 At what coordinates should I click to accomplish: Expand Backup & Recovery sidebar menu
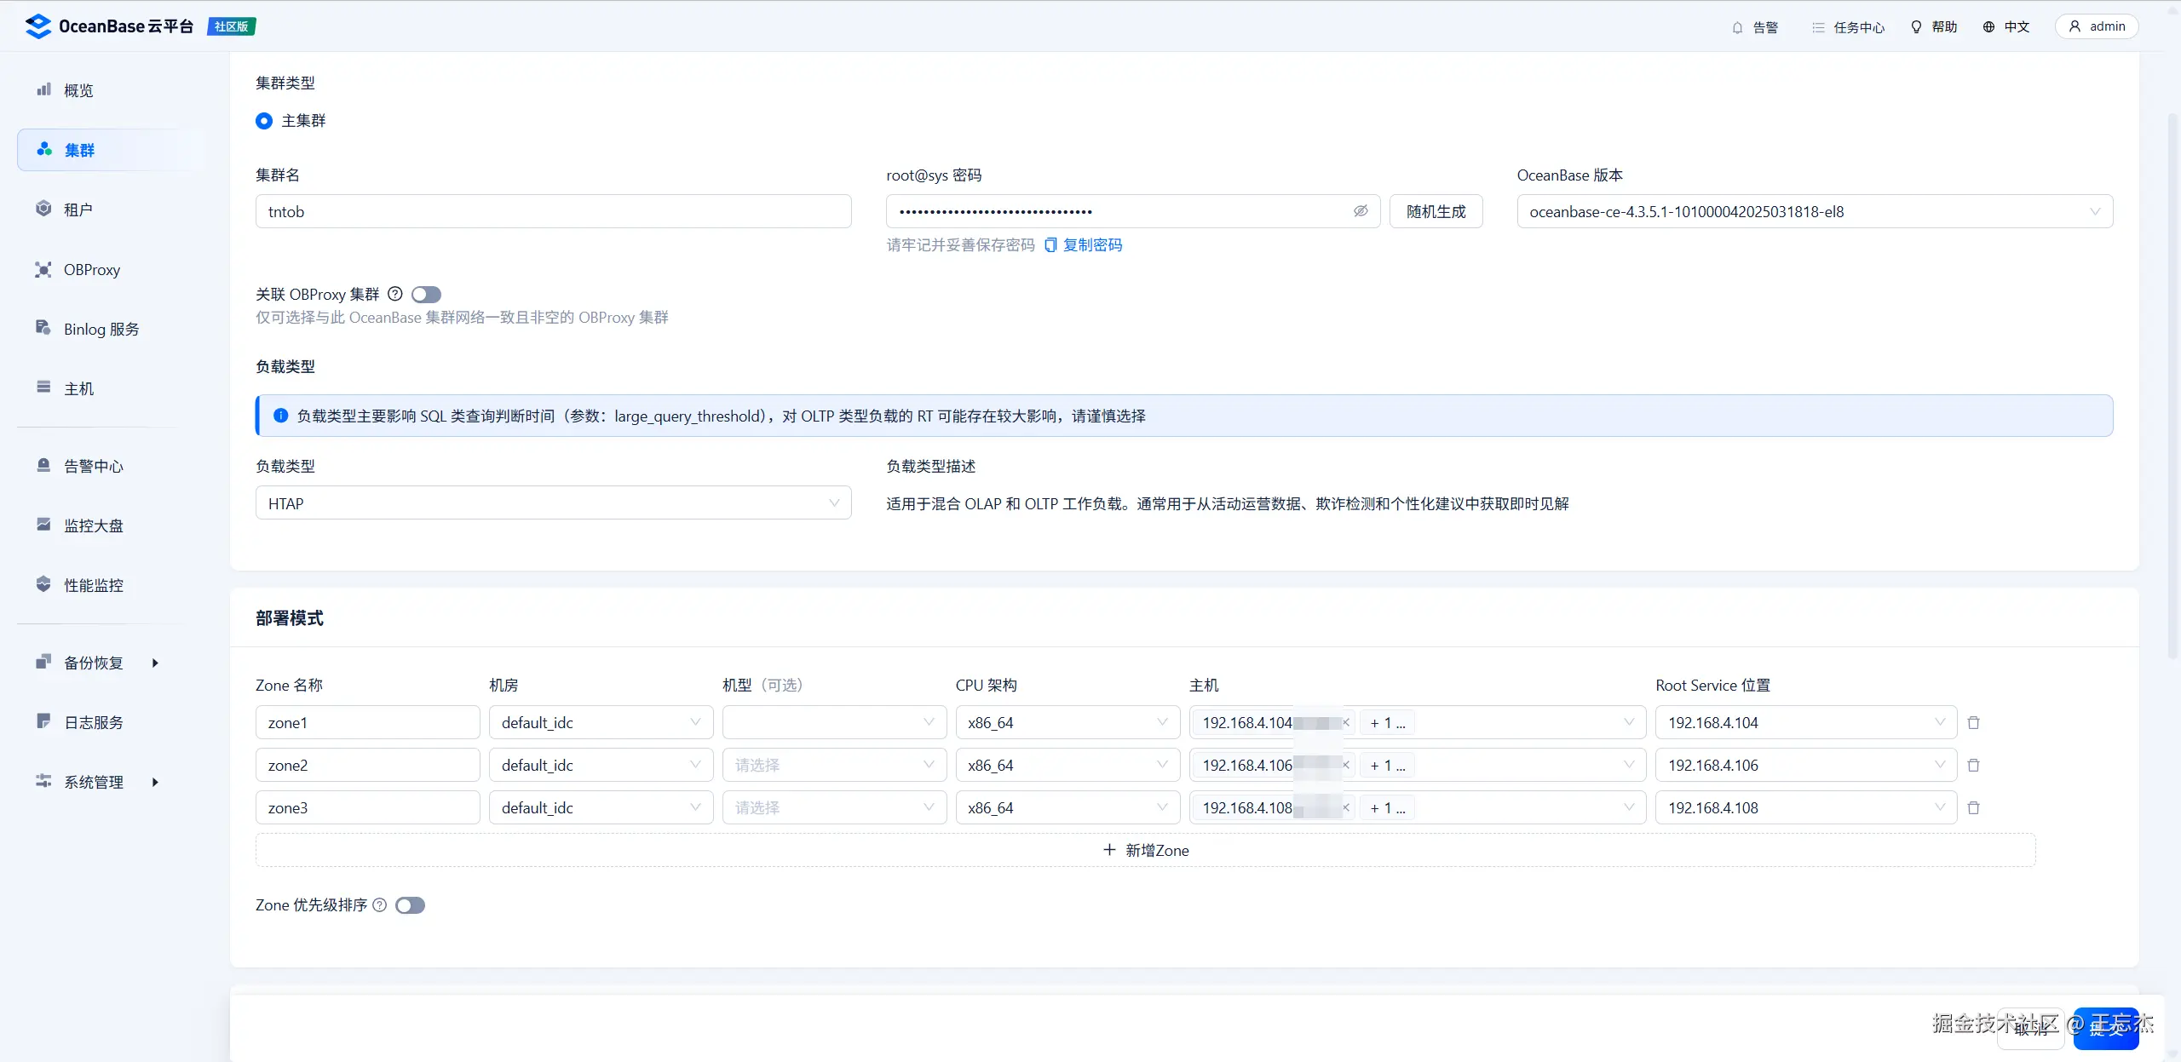pos(94,663)
